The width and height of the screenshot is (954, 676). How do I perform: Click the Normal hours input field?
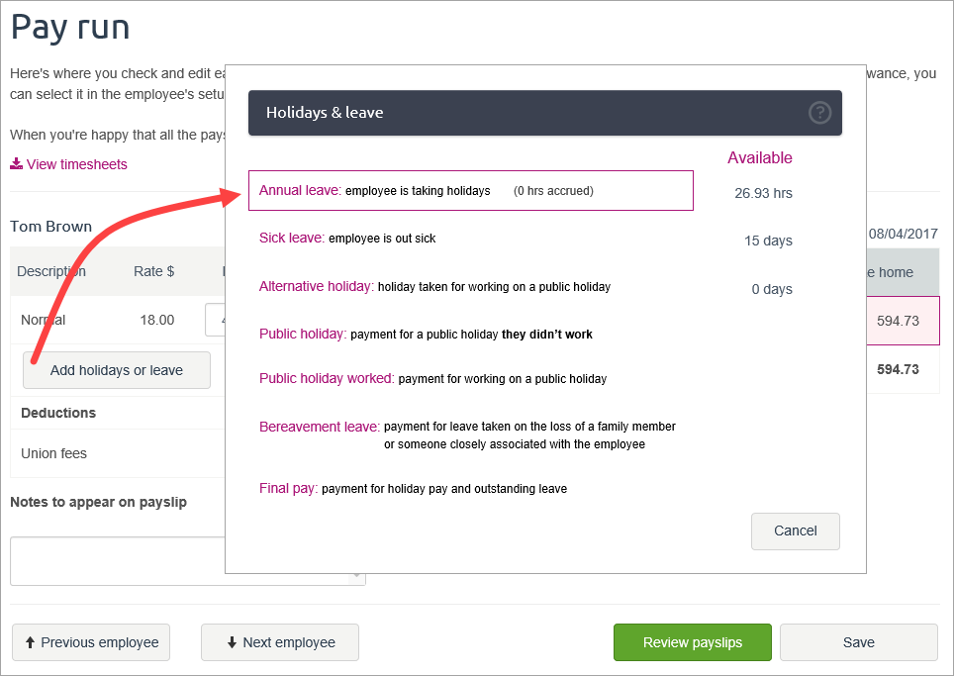(215, 320)
